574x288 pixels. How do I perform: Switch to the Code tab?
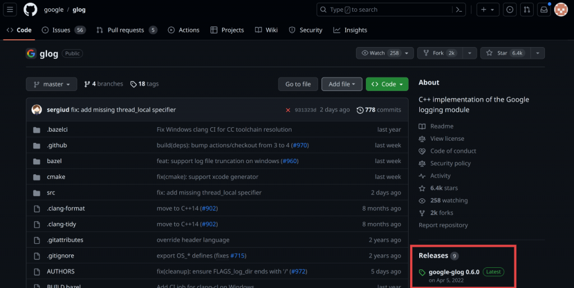(x=19, y=30)
